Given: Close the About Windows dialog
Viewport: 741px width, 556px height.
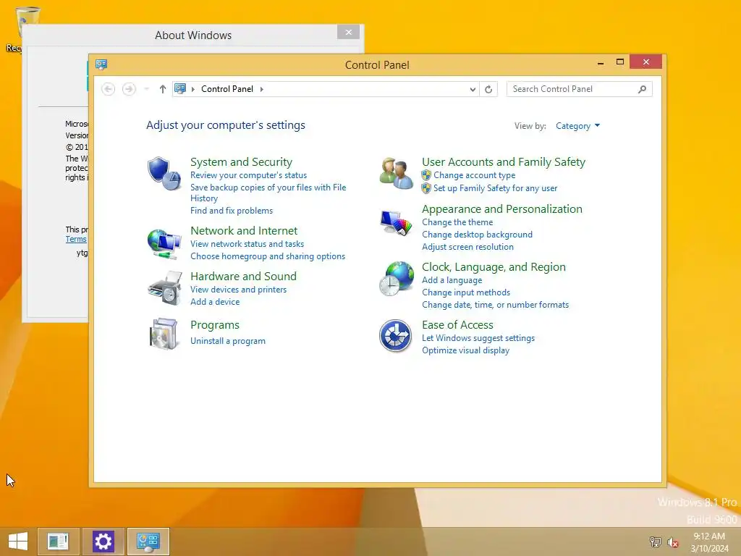Looking at the screenshot, I should [x=348, y=32].
